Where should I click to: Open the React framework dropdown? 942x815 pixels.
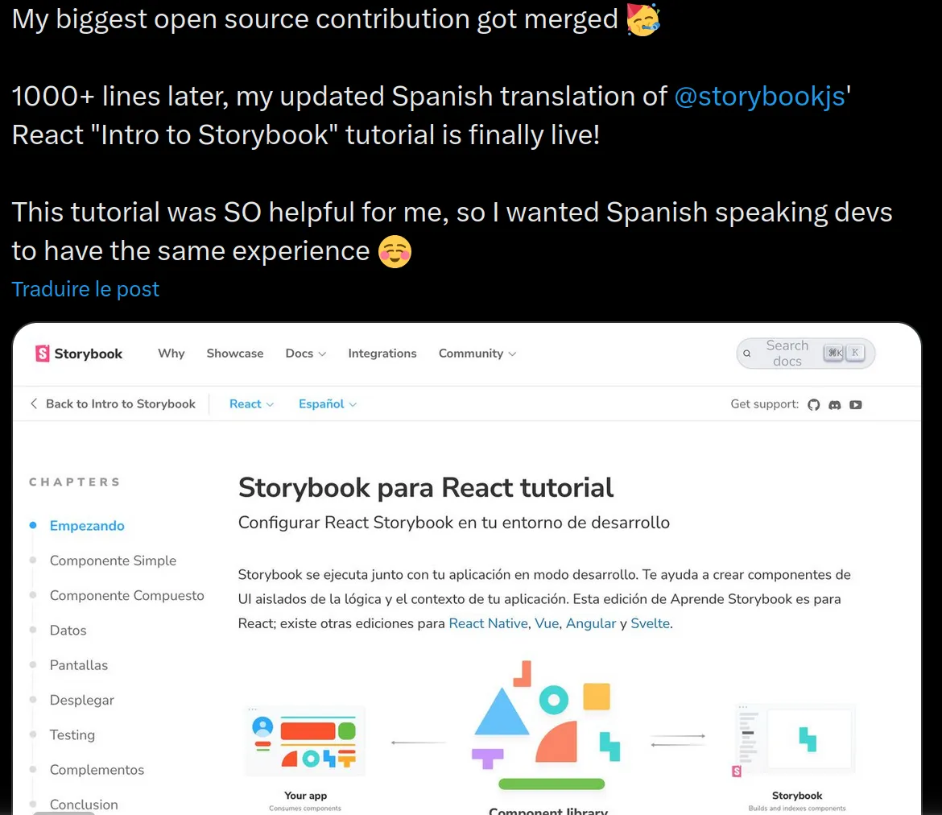[251, 404]
